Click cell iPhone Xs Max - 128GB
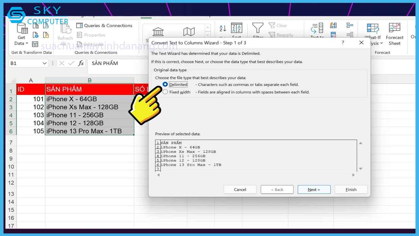Screen dimensions: 419x236 tap(89, 107)
